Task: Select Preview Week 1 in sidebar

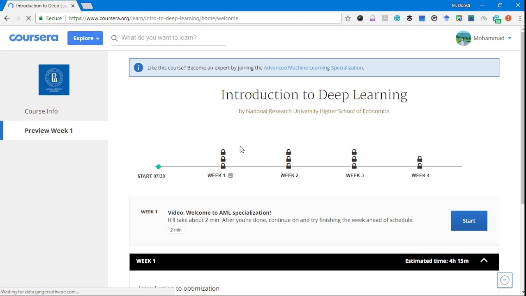Action: tap(54, 130)
